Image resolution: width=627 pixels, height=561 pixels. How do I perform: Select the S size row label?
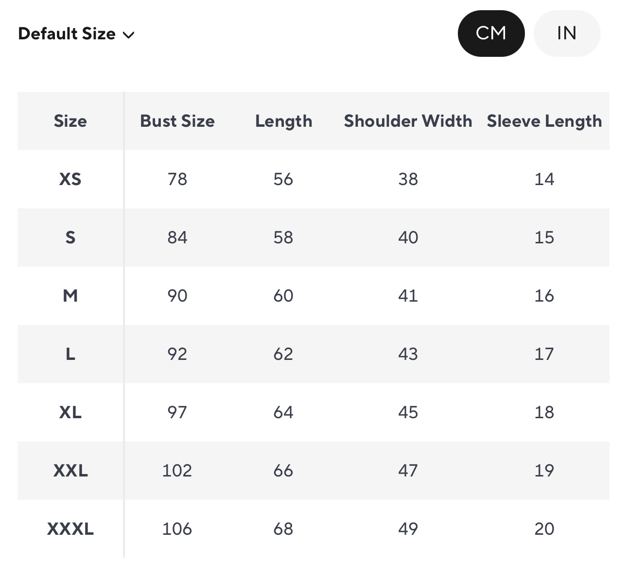click(x=70, y=238)
